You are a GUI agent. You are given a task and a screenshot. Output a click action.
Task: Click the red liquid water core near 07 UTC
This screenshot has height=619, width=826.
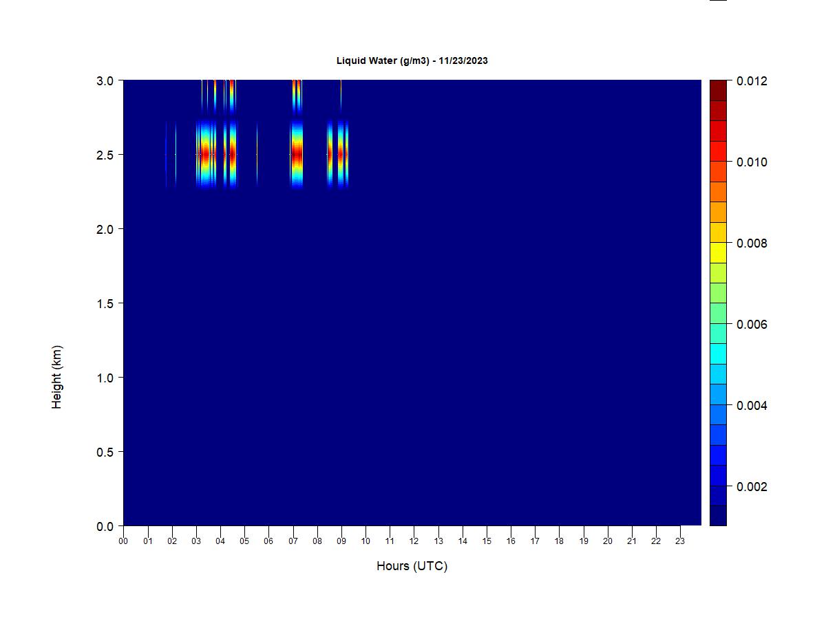point(297,154)
